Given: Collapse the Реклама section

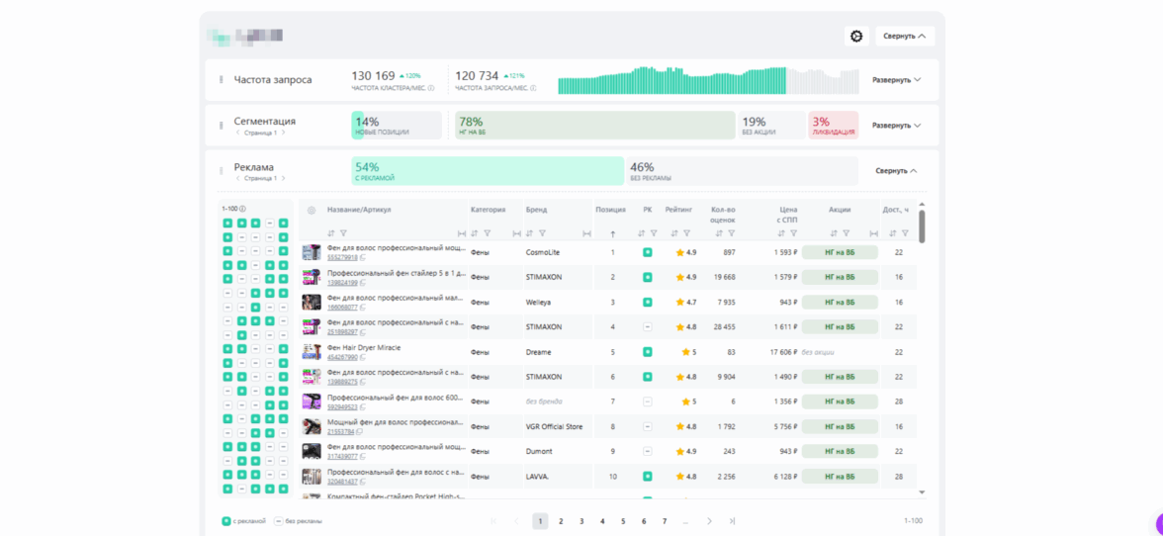Looking at the screenshot, I should tap(895, 171).
